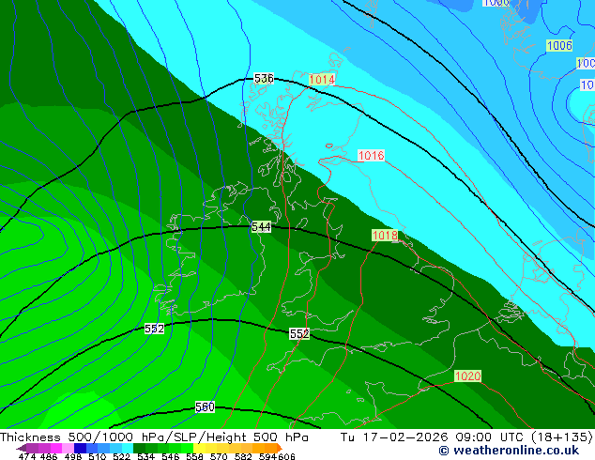Screen dimensions: 595x460
Task: Click the 536 height contour label
Action: click(x=264, y=79)
